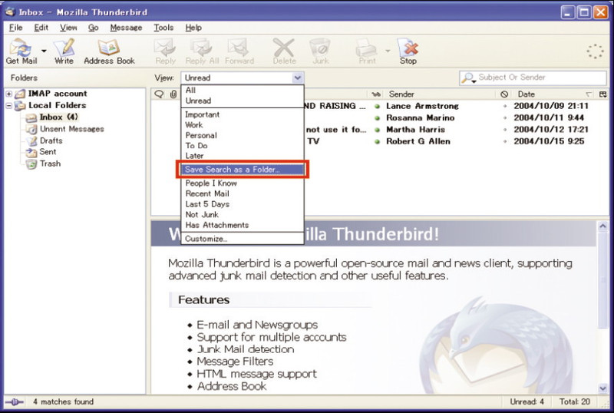This screenshot has width=614, height=413.
Task: Open the column picker icon
Action: click(x=603, y=94)
